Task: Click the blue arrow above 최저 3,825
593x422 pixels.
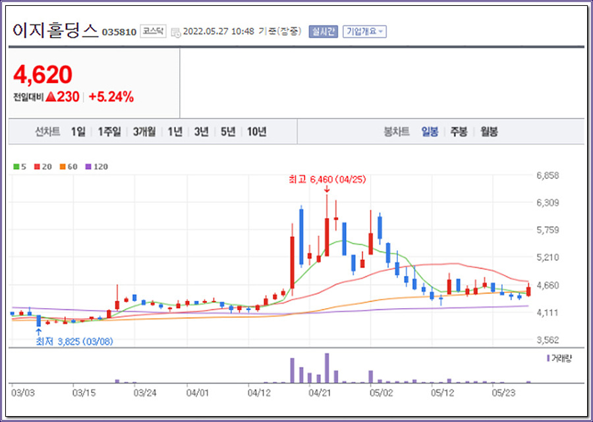Action: tap(38, 332)
